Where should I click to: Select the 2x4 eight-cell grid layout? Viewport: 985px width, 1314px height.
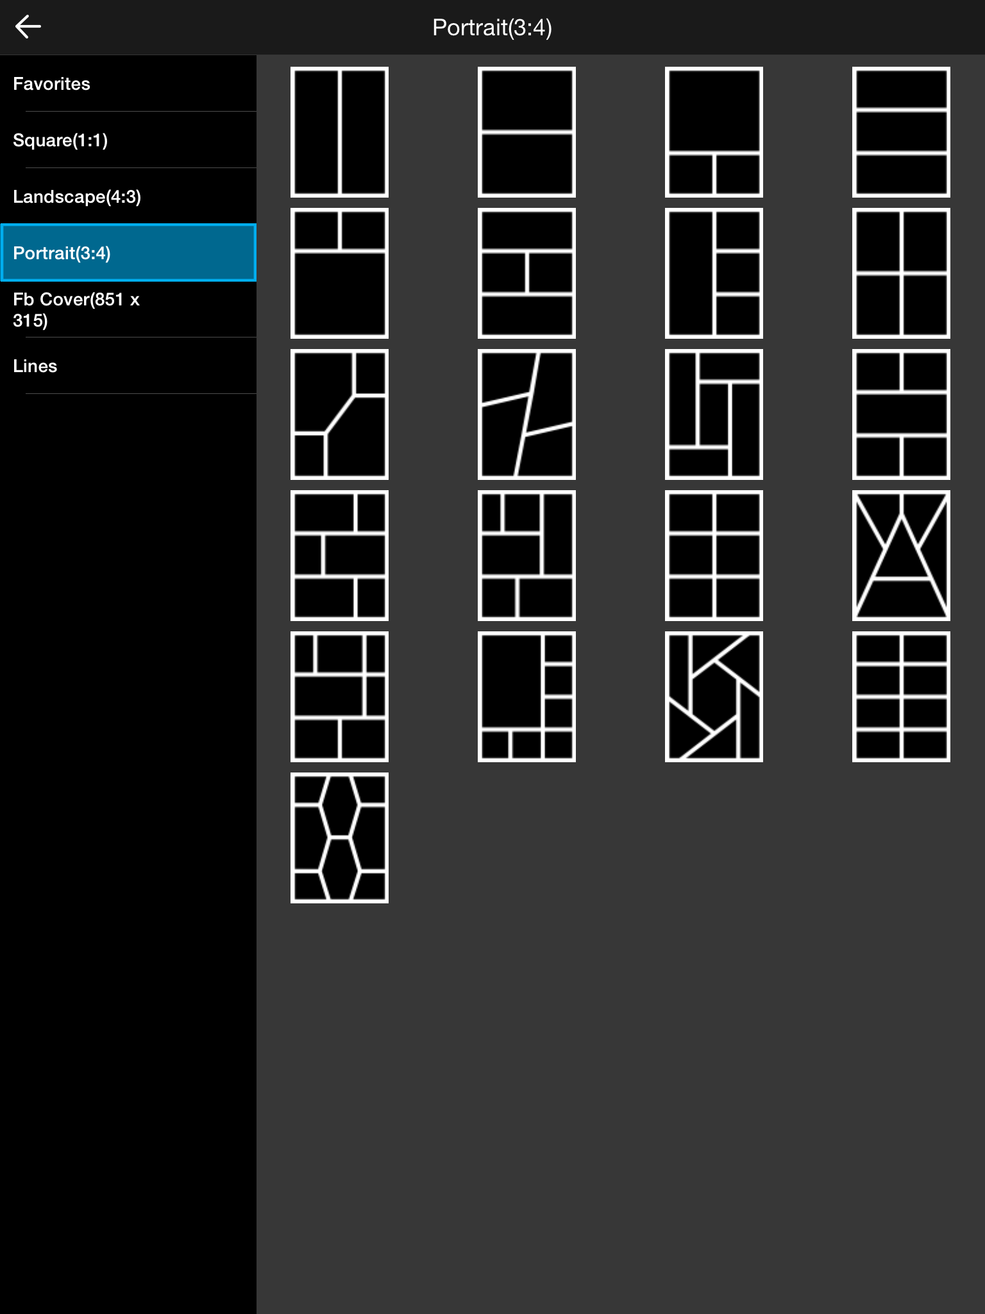(901, 697)
